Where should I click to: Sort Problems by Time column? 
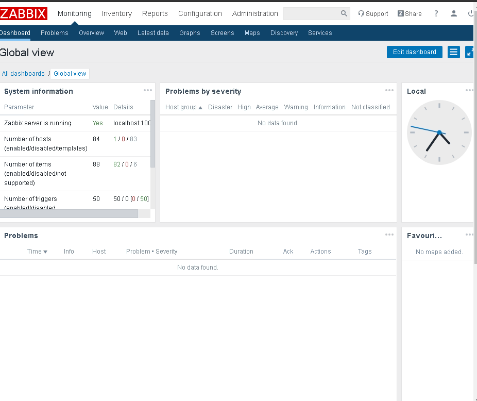click(x=37, y=252)
